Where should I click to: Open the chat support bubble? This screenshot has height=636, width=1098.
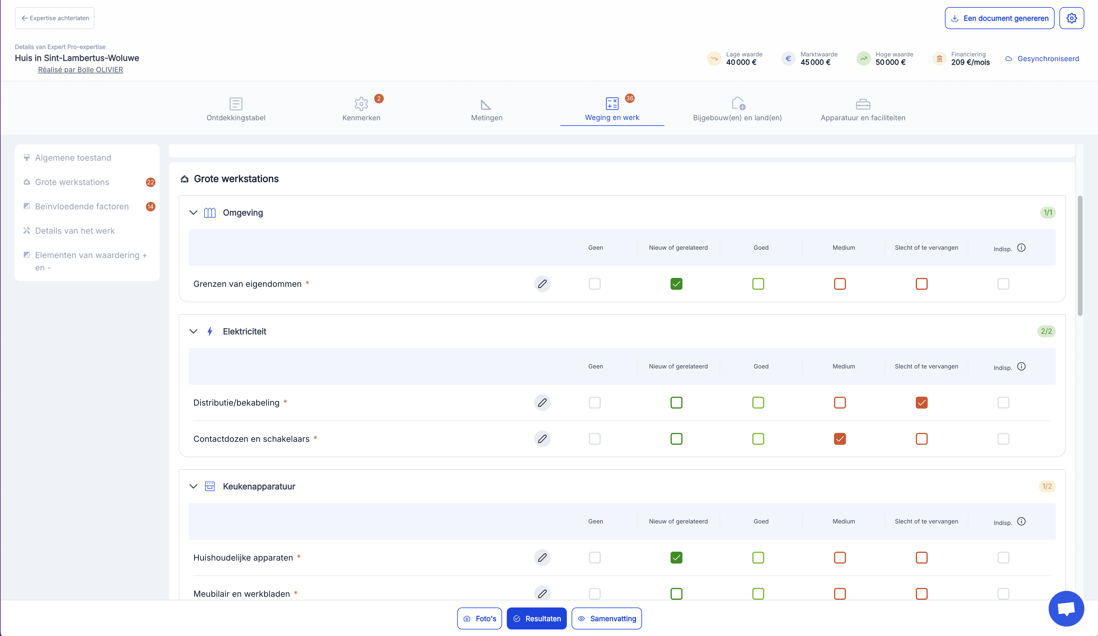pyautogui.click(x=1066, y=608)
